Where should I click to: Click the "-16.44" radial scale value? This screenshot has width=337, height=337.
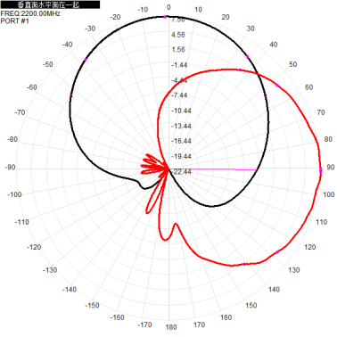[x=181, y=141]
